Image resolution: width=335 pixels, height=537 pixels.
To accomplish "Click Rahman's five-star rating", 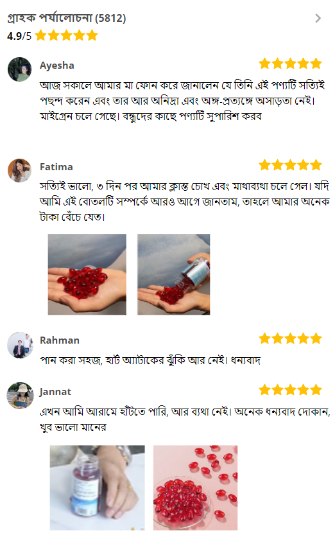I will click(290, 339).
